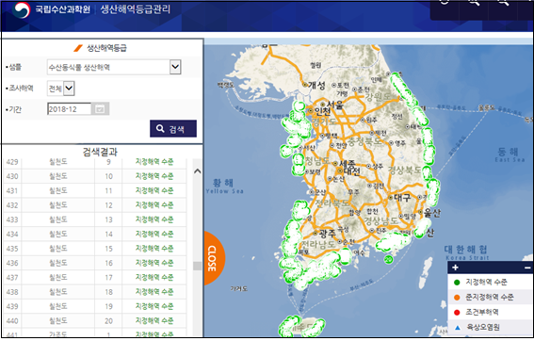Select result row 440
Screen dimensions: 534x341
(95, 321)
